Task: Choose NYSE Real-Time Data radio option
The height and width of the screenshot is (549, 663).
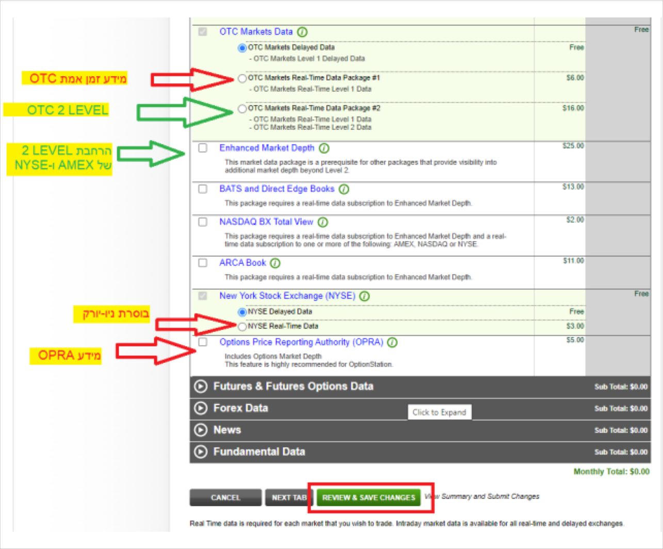Action: pyautogui.click(x=242, y=326)
